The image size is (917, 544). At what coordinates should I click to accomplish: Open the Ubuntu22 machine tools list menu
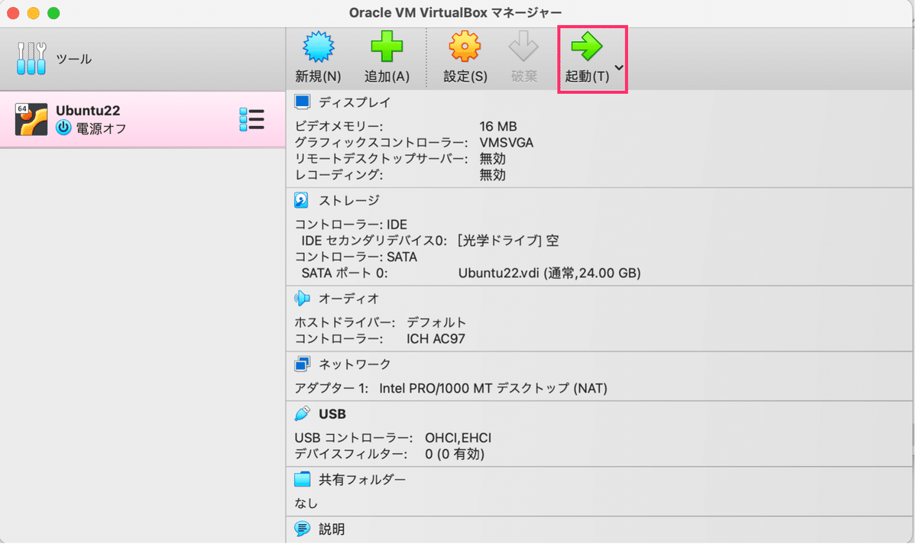(251, 120)
